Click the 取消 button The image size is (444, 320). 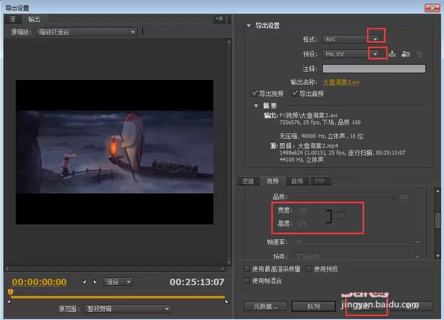coord(411,306)
